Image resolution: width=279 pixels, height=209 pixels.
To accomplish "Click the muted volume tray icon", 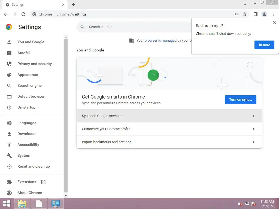I will [x=240, y=204].
